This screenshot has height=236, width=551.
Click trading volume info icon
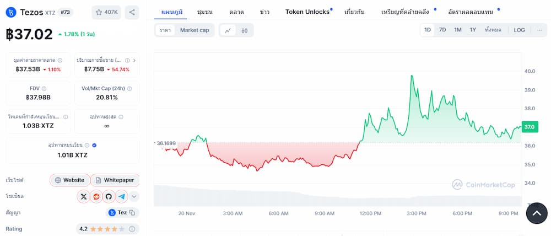coord(128,60)
